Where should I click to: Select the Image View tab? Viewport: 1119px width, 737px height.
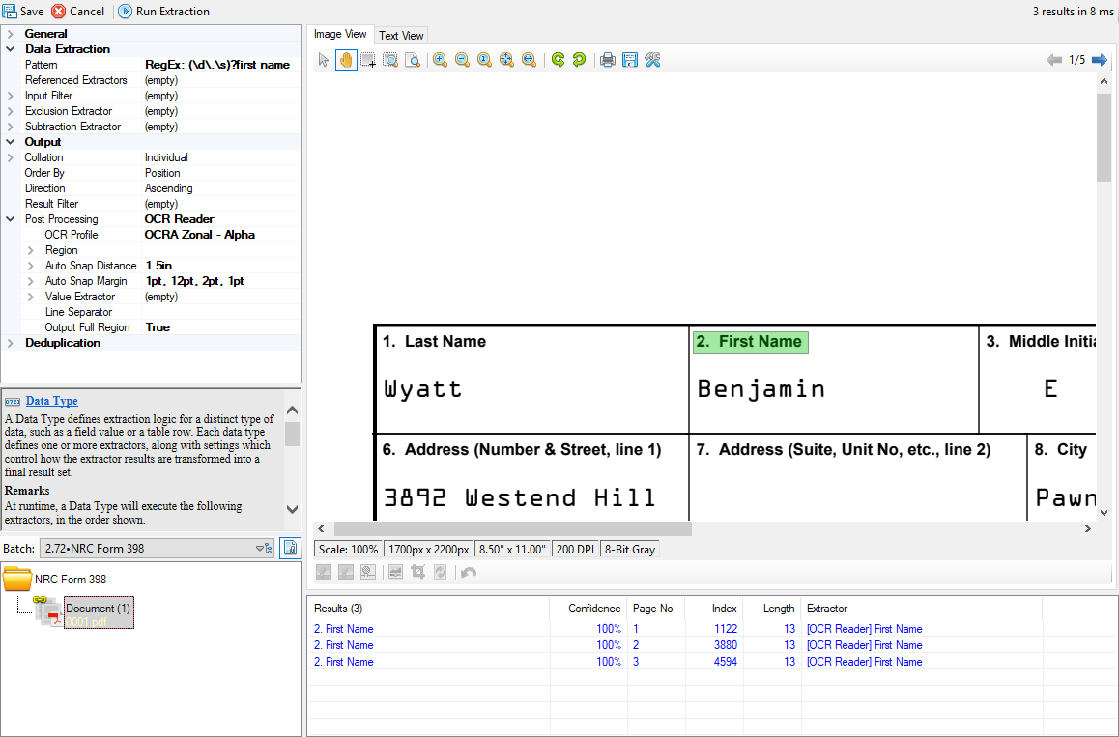340,35
